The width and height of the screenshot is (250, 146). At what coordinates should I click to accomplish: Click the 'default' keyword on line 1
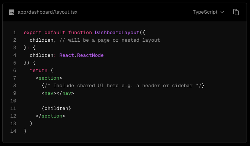55,33
